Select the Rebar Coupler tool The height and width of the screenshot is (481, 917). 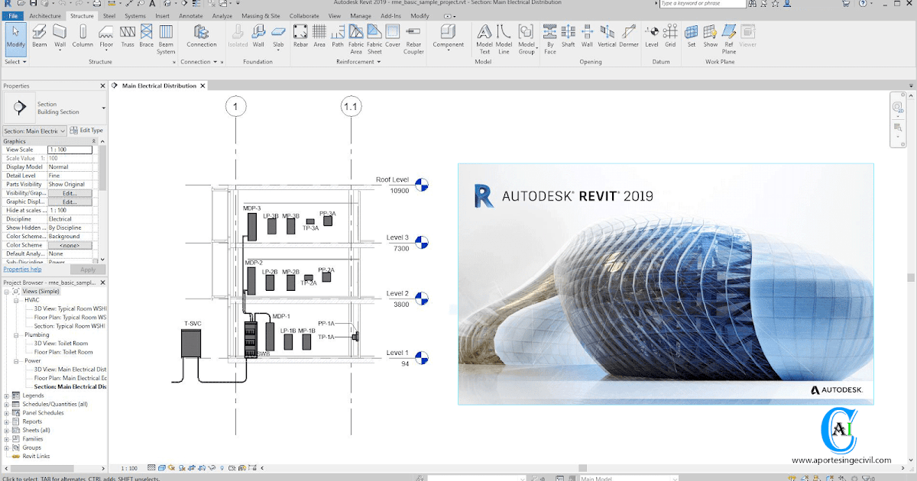point(413,40)
